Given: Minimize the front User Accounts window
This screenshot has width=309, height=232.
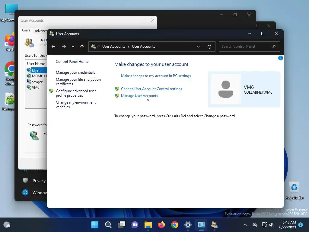Looking at the screenshot, I should click(x=249, y=34).
